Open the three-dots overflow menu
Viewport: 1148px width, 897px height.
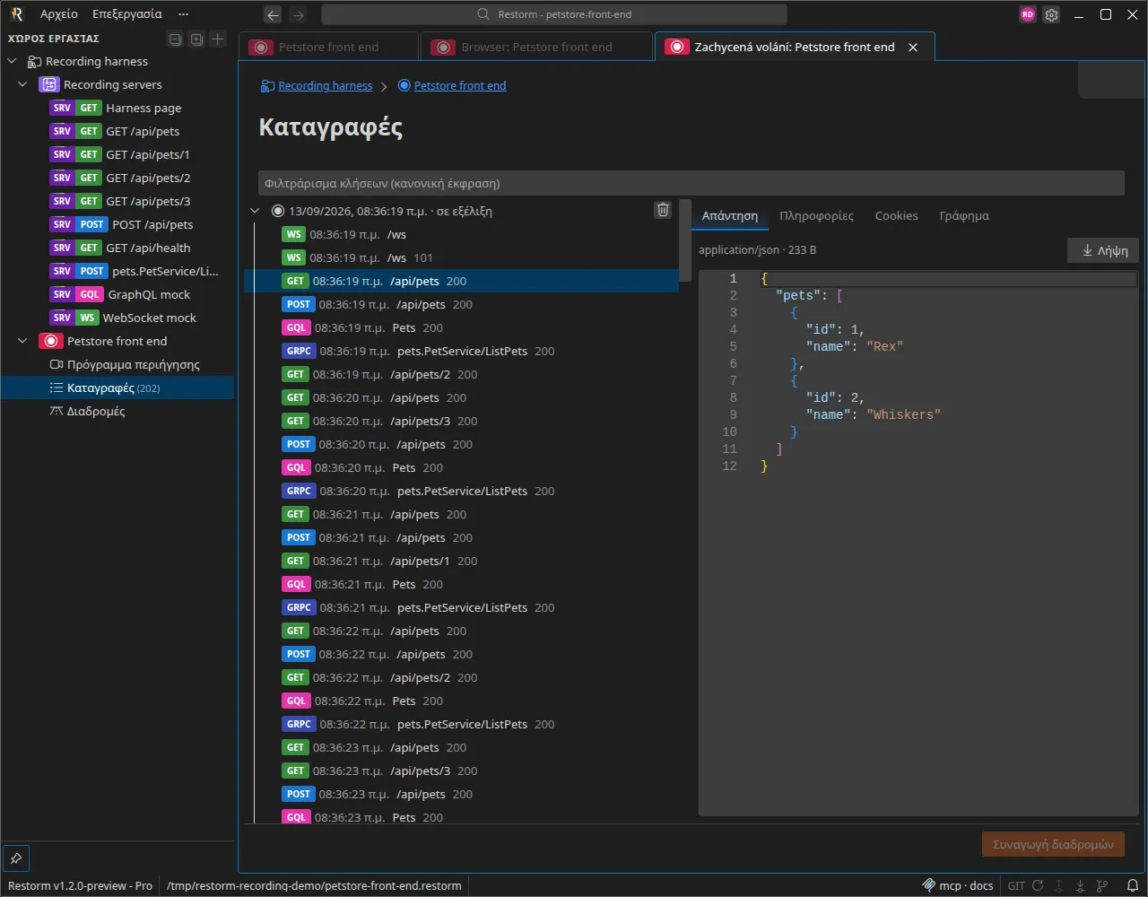click(x=184, y=14)
